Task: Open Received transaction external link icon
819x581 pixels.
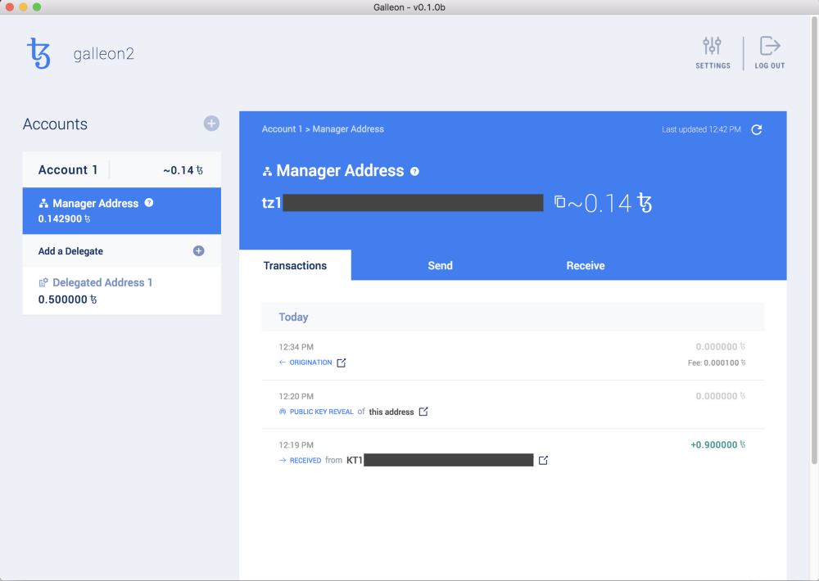Action: click(543, 461)
